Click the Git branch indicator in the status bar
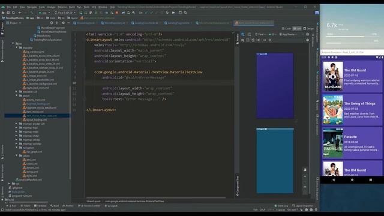This screenshot has width=384, height=216. pyautogui.click(x=293, y=210)
